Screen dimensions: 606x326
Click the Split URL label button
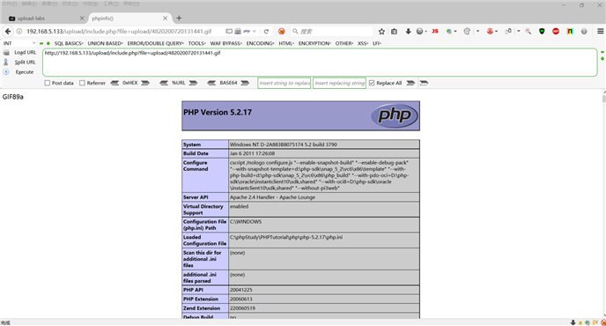pos(26,62)
